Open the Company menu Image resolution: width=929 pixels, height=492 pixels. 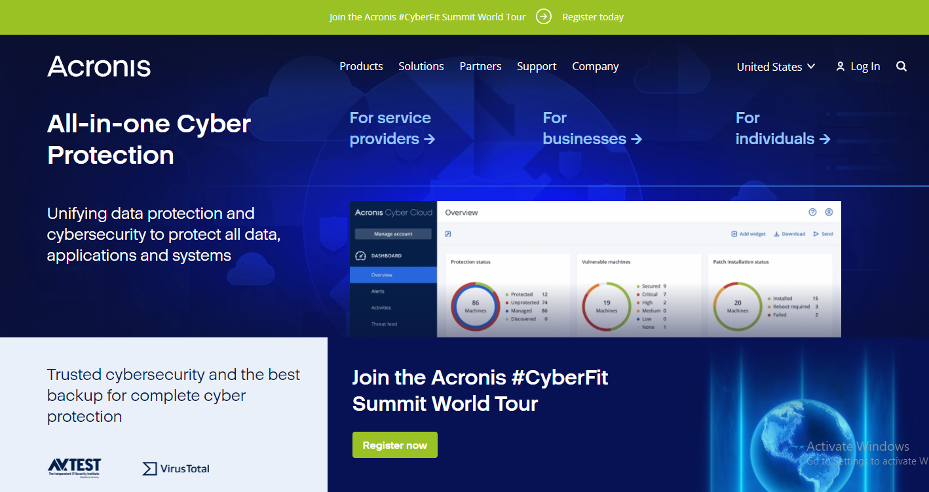pyautogui.click(x=596, y=66)
